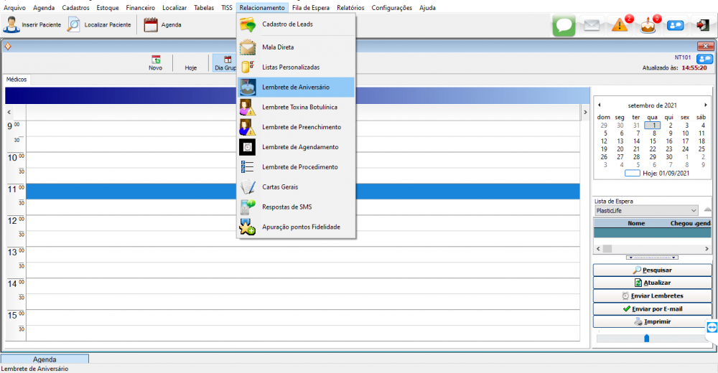Open Agenda from the toolbar calendar icon
This screenshot has width=718, height=373.
pyautogui.click(x=151, y=24)
